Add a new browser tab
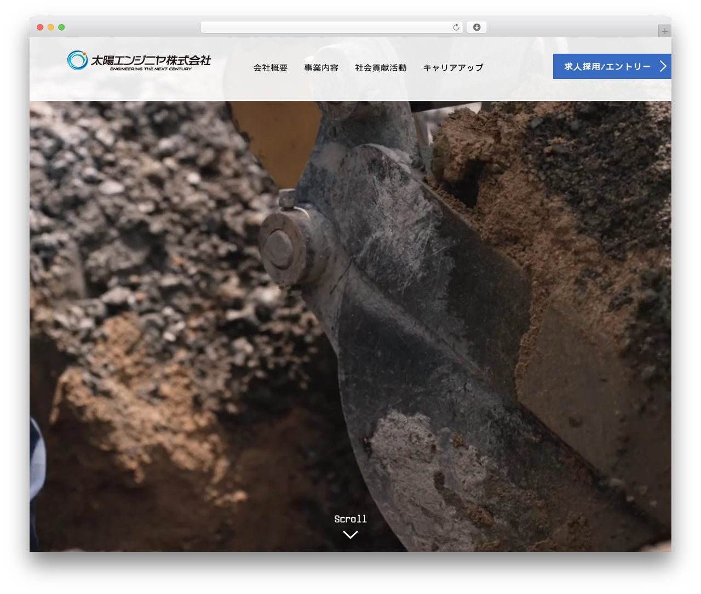The height and width of the screenshot is (594, 701). [664, 31]
